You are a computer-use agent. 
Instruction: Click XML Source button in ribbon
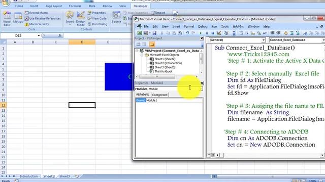[x=116, y=17]
